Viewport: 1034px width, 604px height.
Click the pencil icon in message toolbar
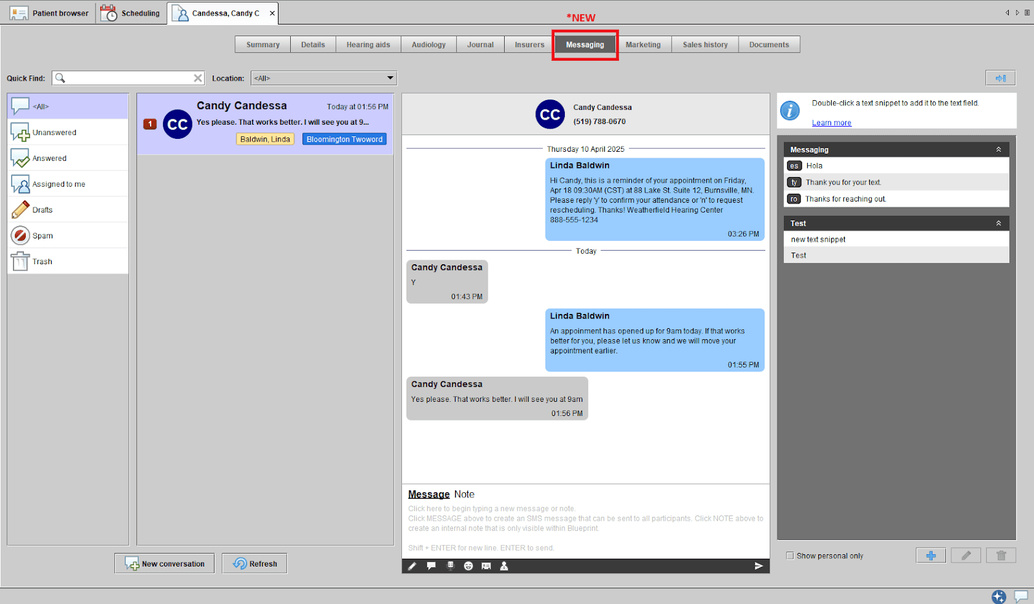412,566
